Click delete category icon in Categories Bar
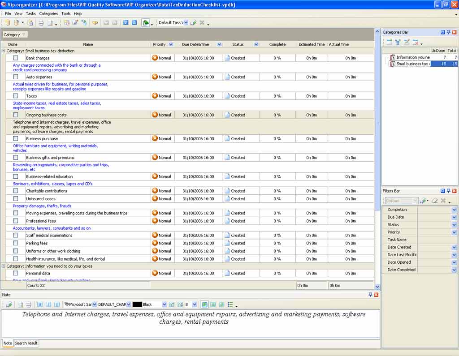The image size is (459, 356). click(x=416, y=42)
